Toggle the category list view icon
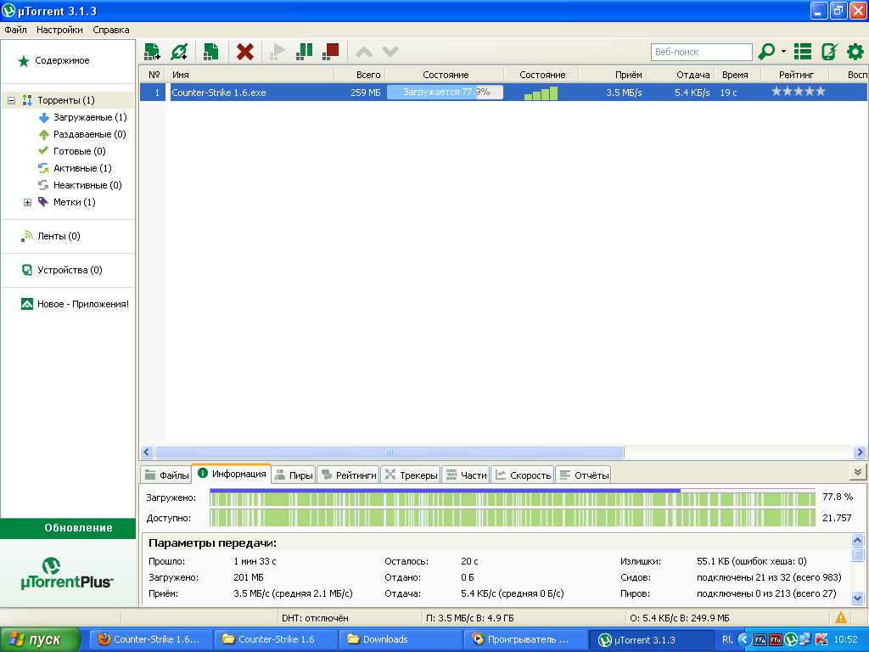Screen dimensions: 869x652 pyautogui.click(x=803, y=52)
